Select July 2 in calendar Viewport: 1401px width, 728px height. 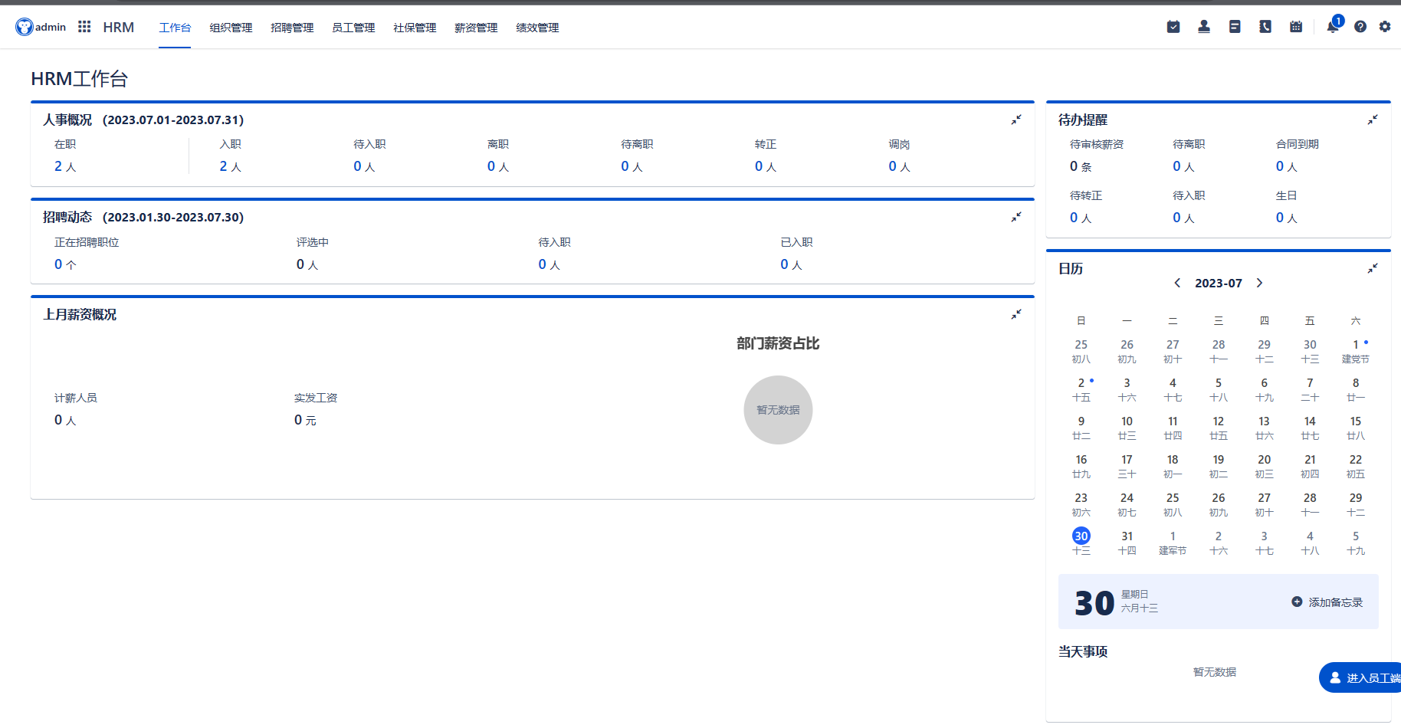tap(1081, 389)
